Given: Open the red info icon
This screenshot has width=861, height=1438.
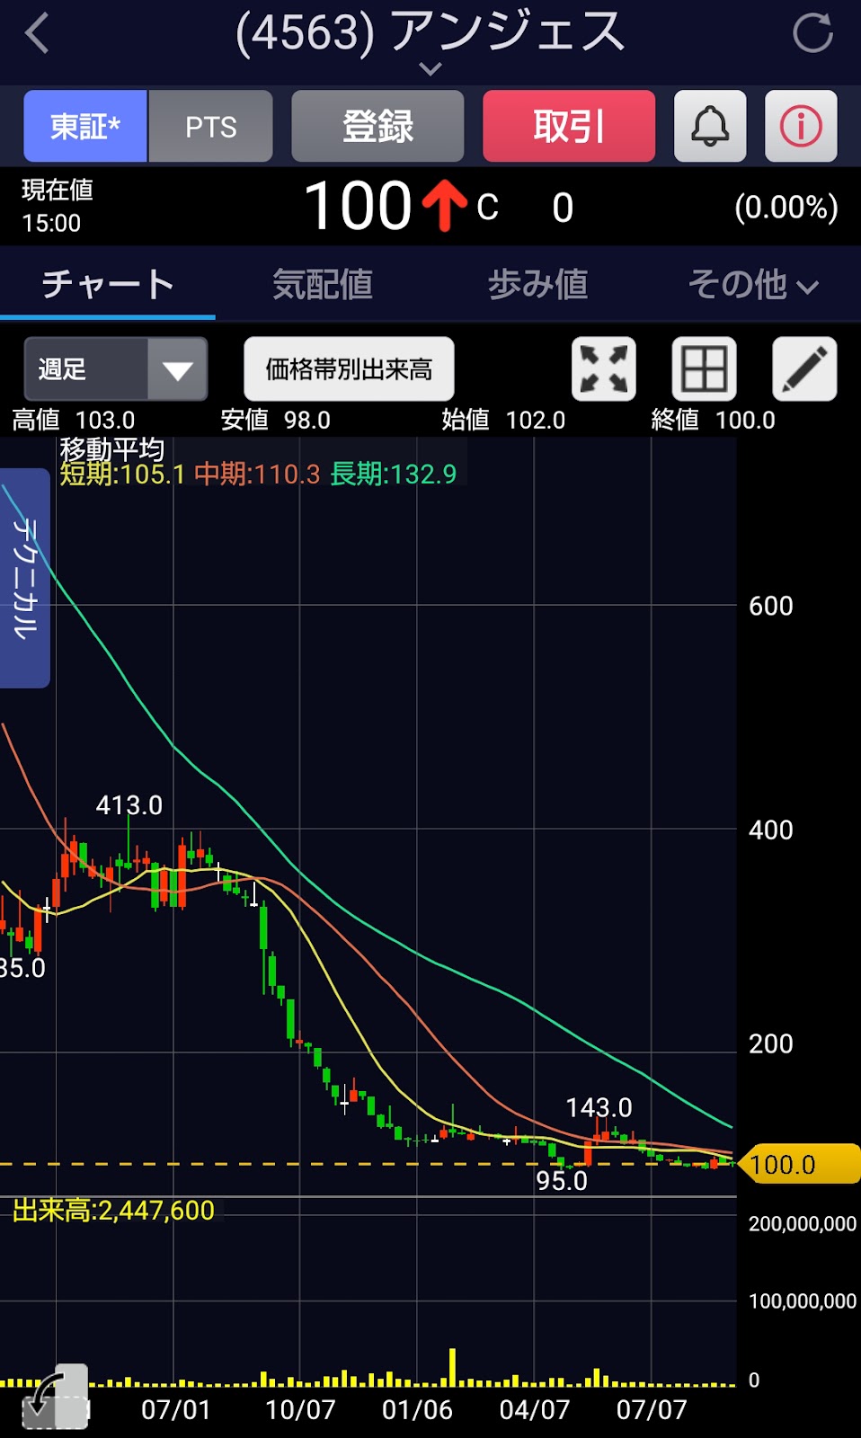Looking at the screenshot, I should point(801,126).
